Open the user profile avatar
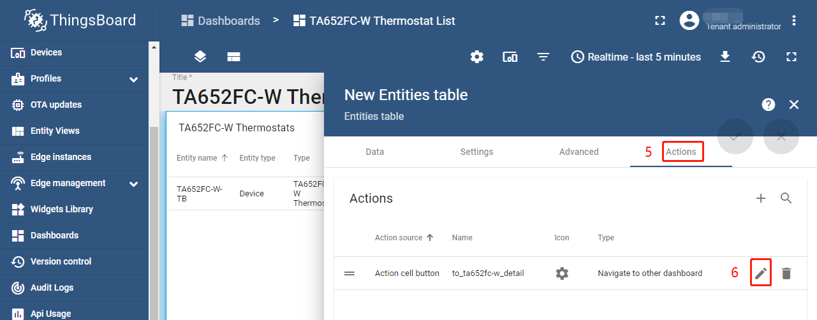Viewport: 817px width, 320px height. click(x=689, y=20)
